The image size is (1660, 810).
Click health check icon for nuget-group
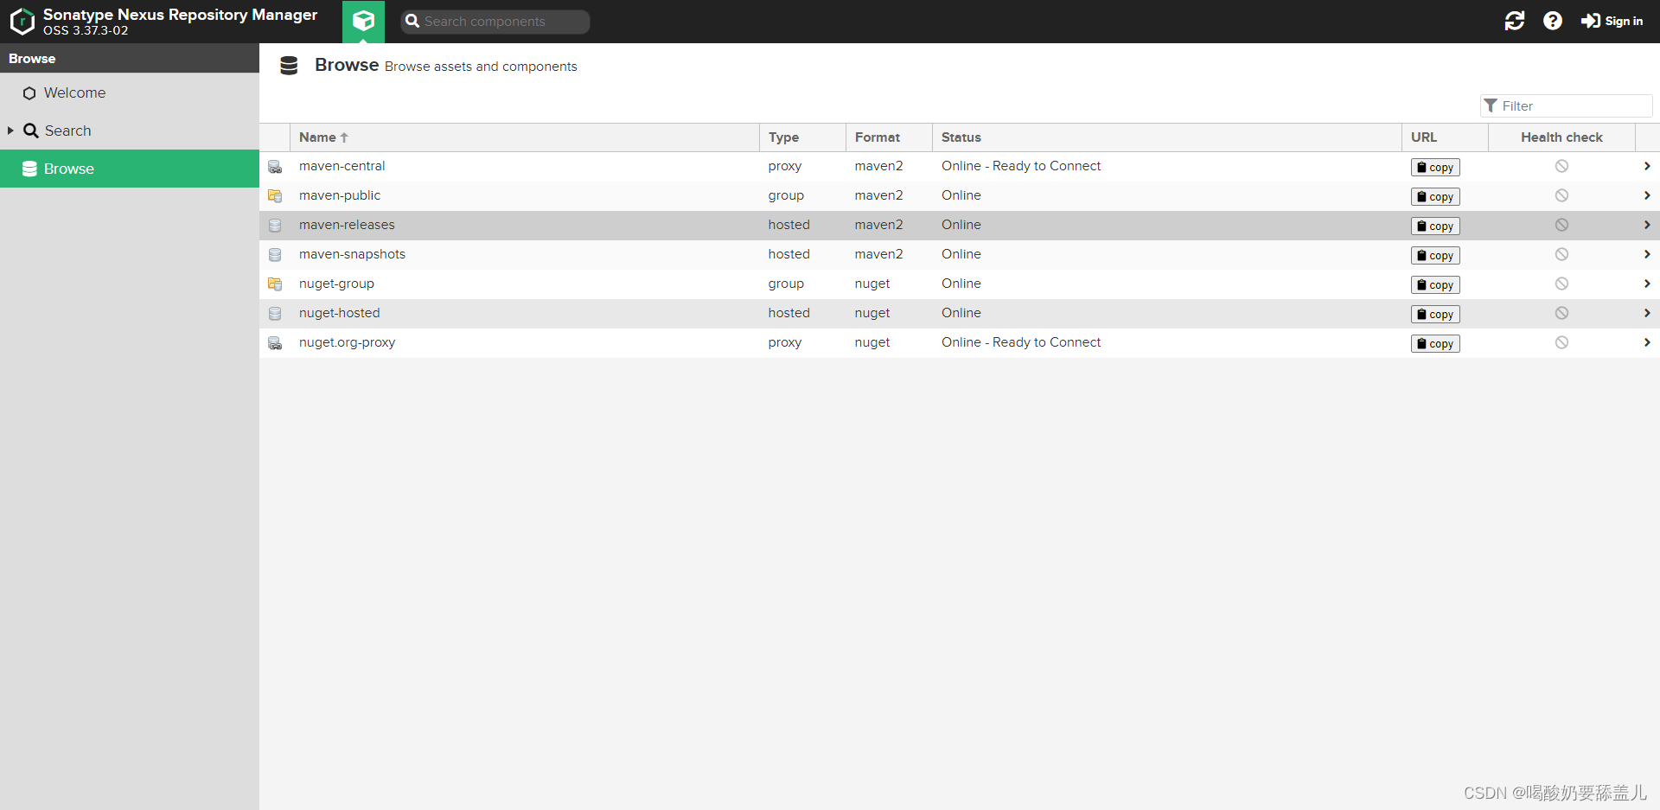point(1561,284)
